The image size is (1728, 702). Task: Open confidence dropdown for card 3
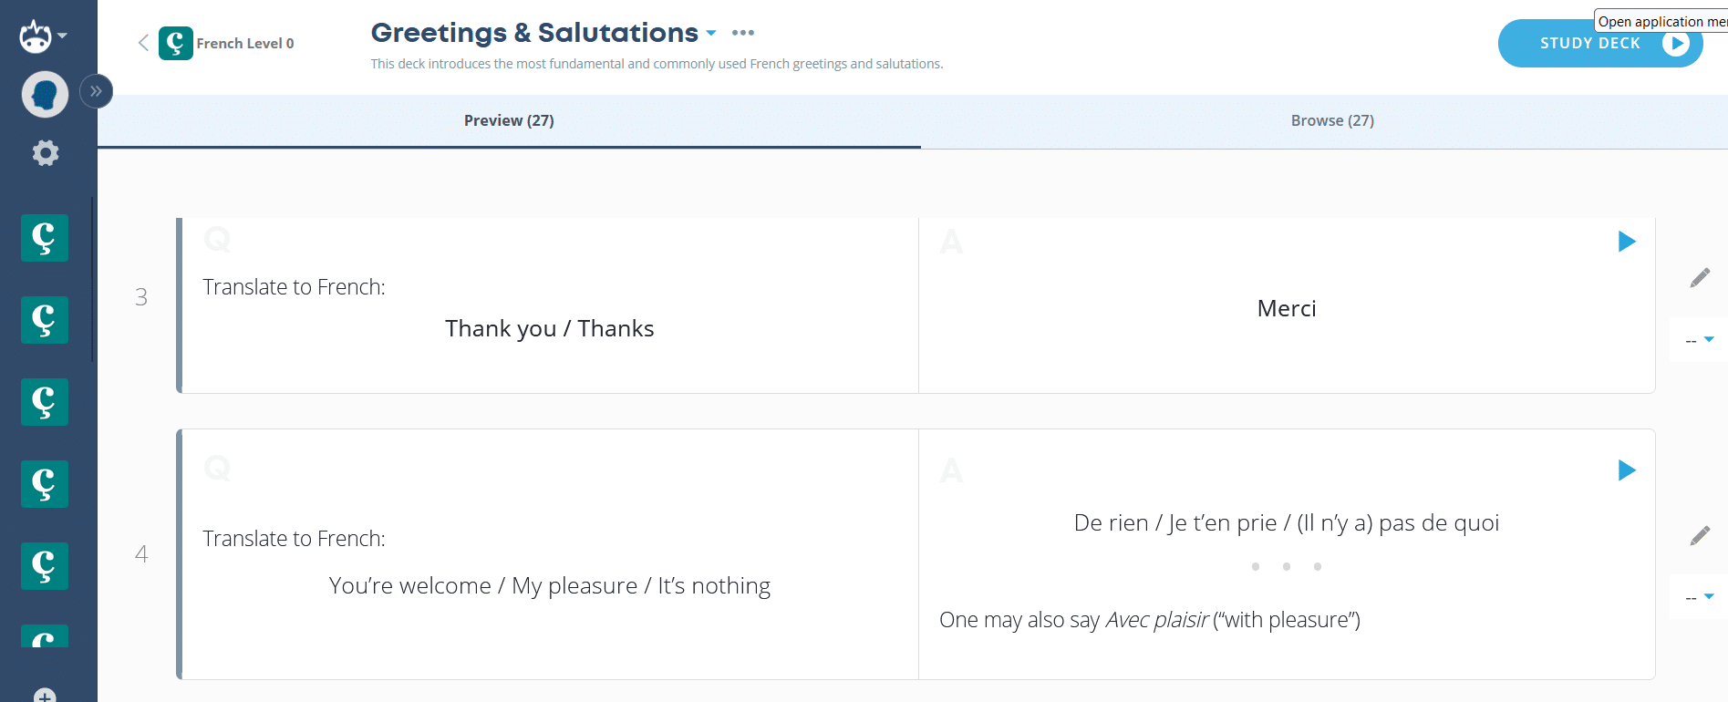pyautogui.click(x=1700, y=340)
